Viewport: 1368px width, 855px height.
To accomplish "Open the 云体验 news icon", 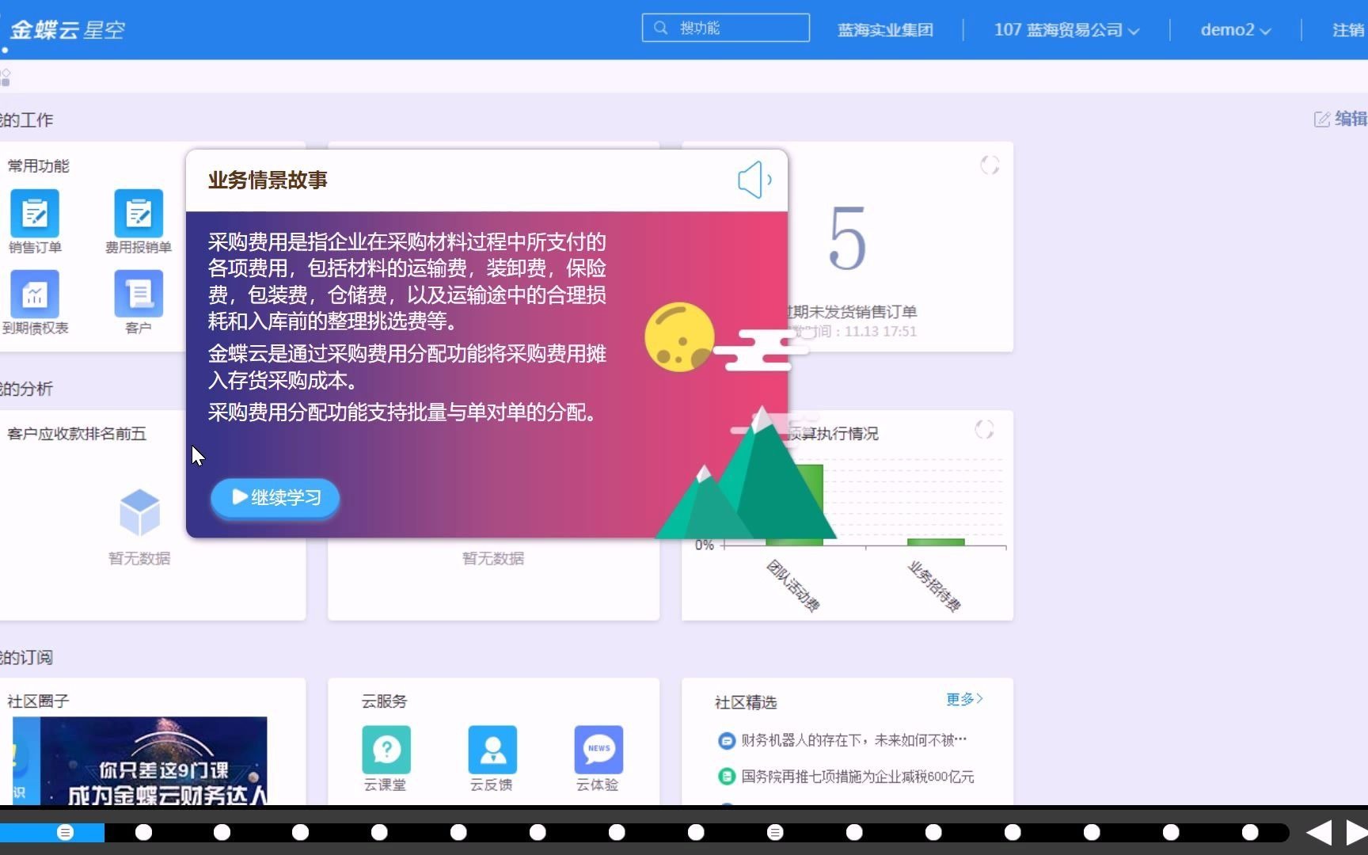I will 598,749.
